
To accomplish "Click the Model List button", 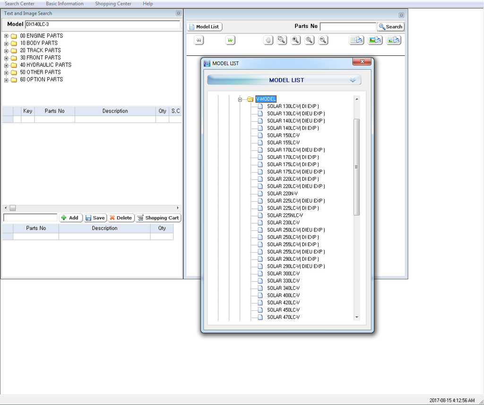I will tap(205, 26).
